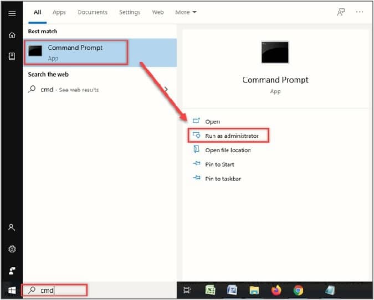This screenshot has height=300, width=374.
Task: Select Command Prompt best match result
Action: (x=100, y=53)
